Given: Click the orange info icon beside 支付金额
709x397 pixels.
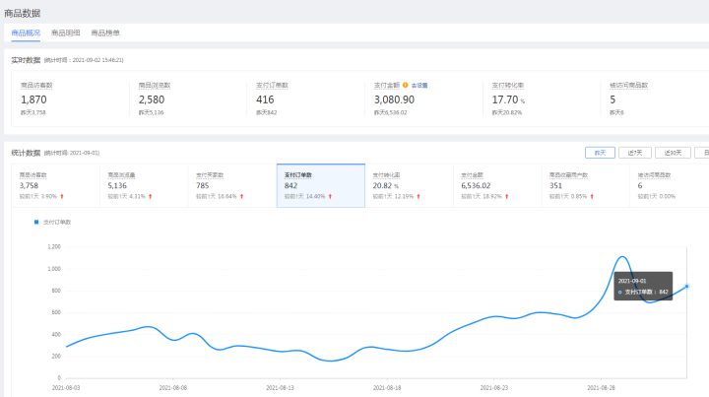Looking at the screenshot, I should coord(405,85).
